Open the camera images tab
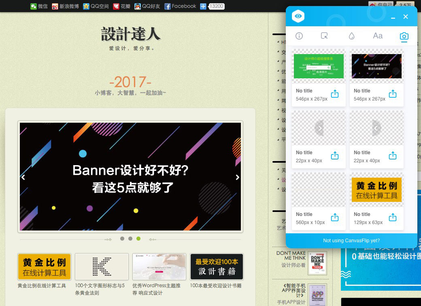This screenshot has height=306, width=421. 404,36
